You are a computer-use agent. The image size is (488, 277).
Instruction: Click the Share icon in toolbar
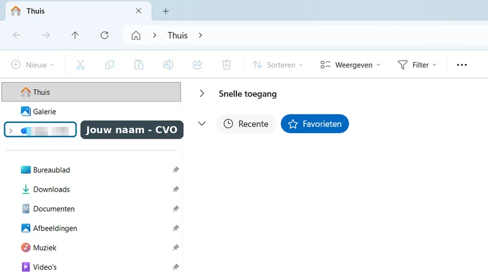(x=197, y=64)
